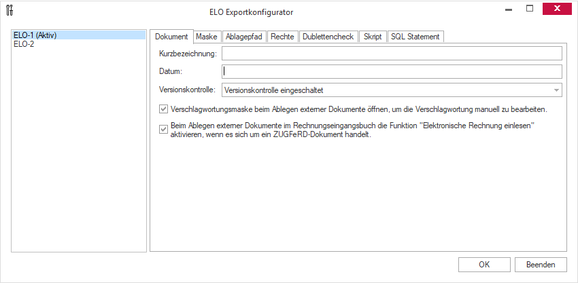Open the SQL Statement tab

(415, 37)
